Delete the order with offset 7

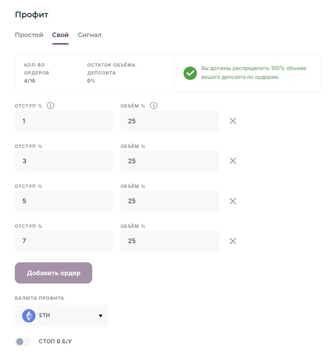click(233, 241)
